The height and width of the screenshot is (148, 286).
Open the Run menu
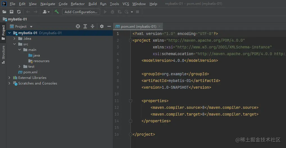pos(103,4)
